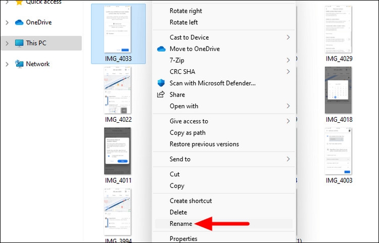Viewport: 379px width, 243px height.
Task: Select the IMG_4033 thumbnail
Action: coord(118,29)
